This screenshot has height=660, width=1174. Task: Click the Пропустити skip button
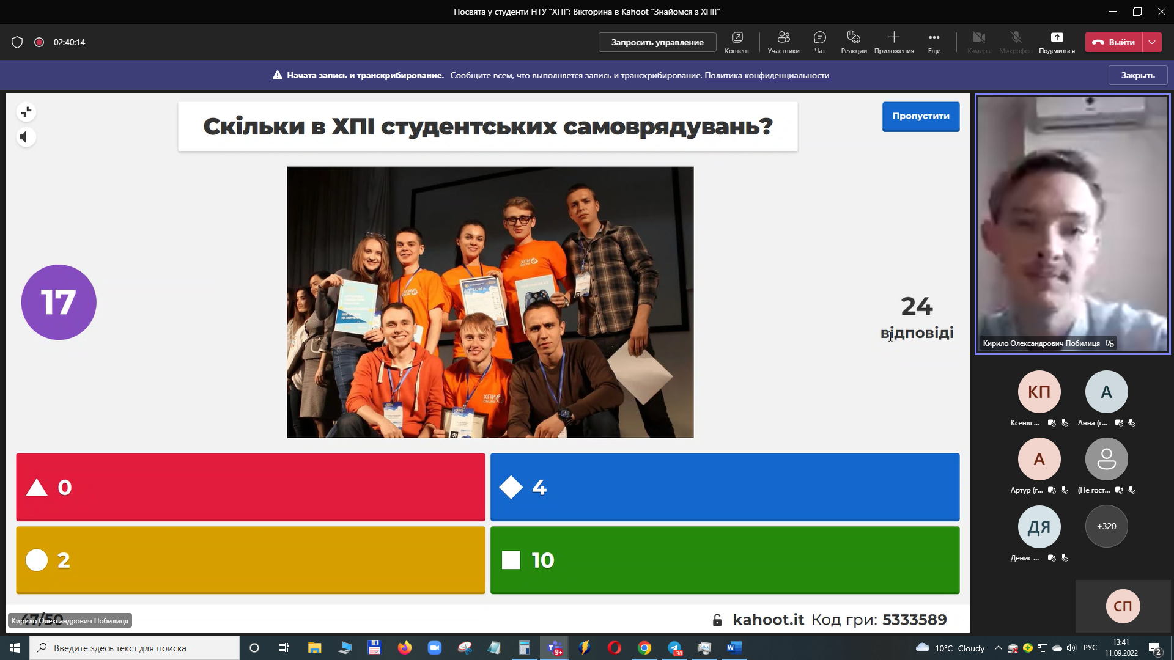(x=920, y=116)
